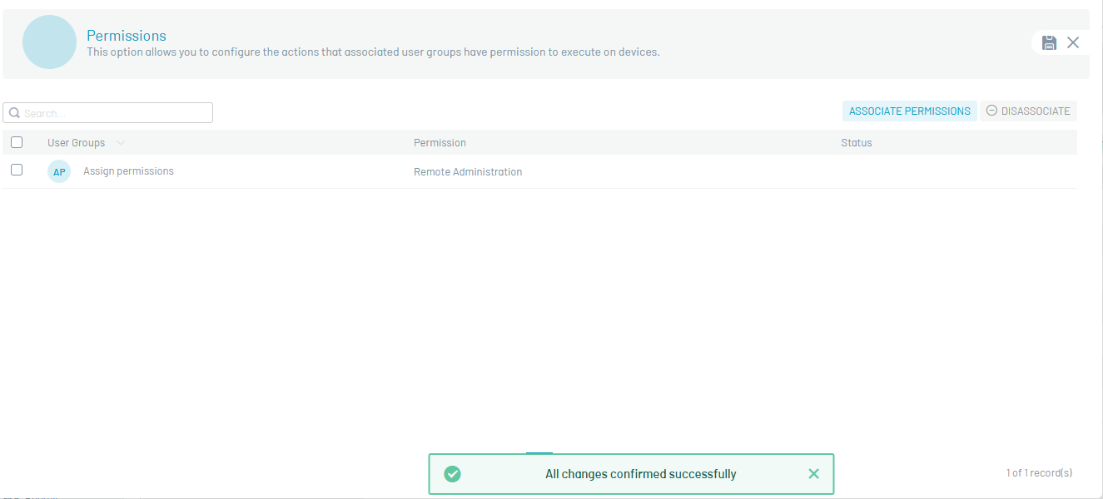
Task: Click the green success checkmark icon
Action: pyautogui.click(x=452, y=474)
